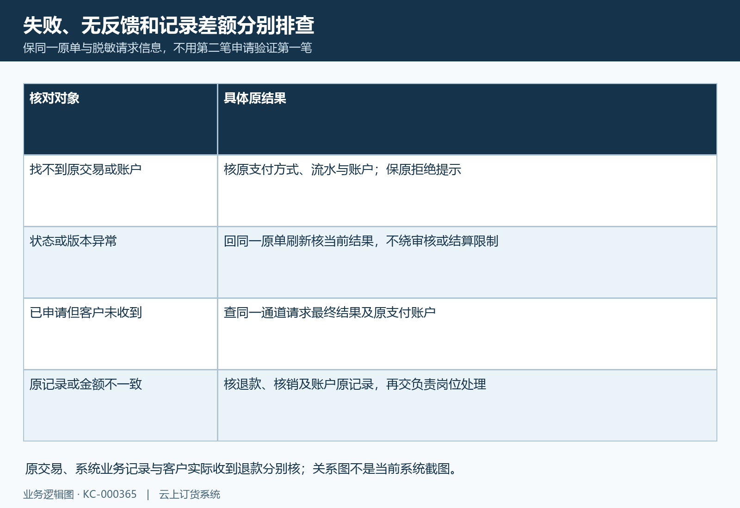
Task: Select the cell 查同一通道请求最终结果及原支付账户
Action: pos(467,334)
